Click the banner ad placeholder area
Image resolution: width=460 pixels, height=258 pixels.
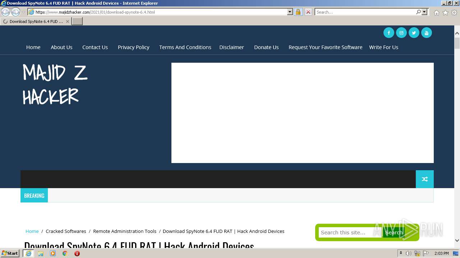[303, 113]
